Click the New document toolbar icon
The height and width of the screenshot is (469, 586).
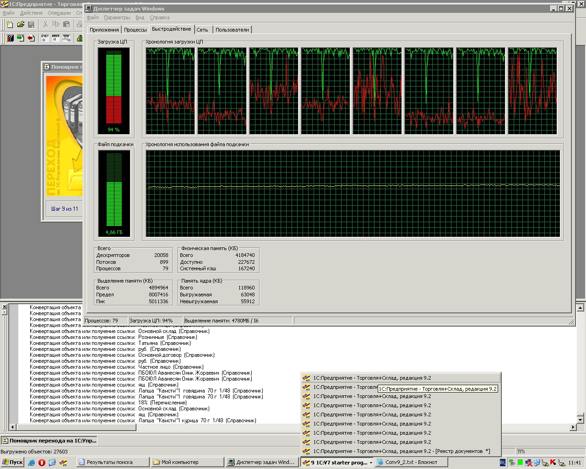coord(10,25)
